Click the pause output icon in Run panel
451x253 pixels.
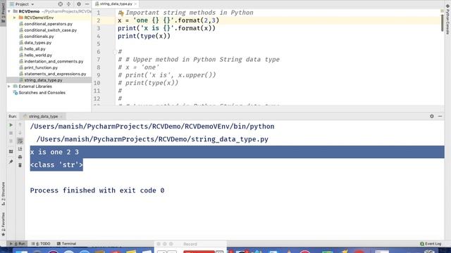[x=11, y=141]
